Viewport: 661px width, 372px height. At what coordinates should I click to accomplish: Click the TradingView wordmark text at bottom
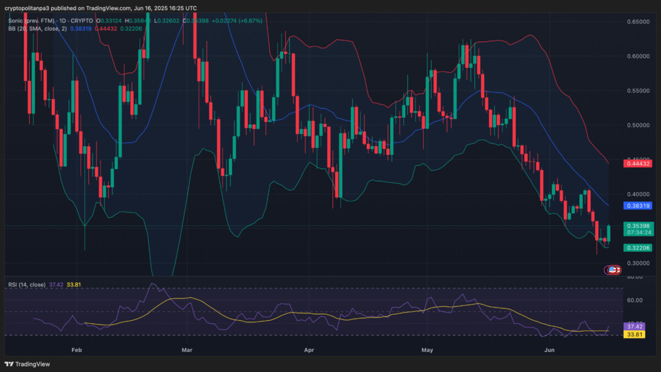[x=31, y=364]
